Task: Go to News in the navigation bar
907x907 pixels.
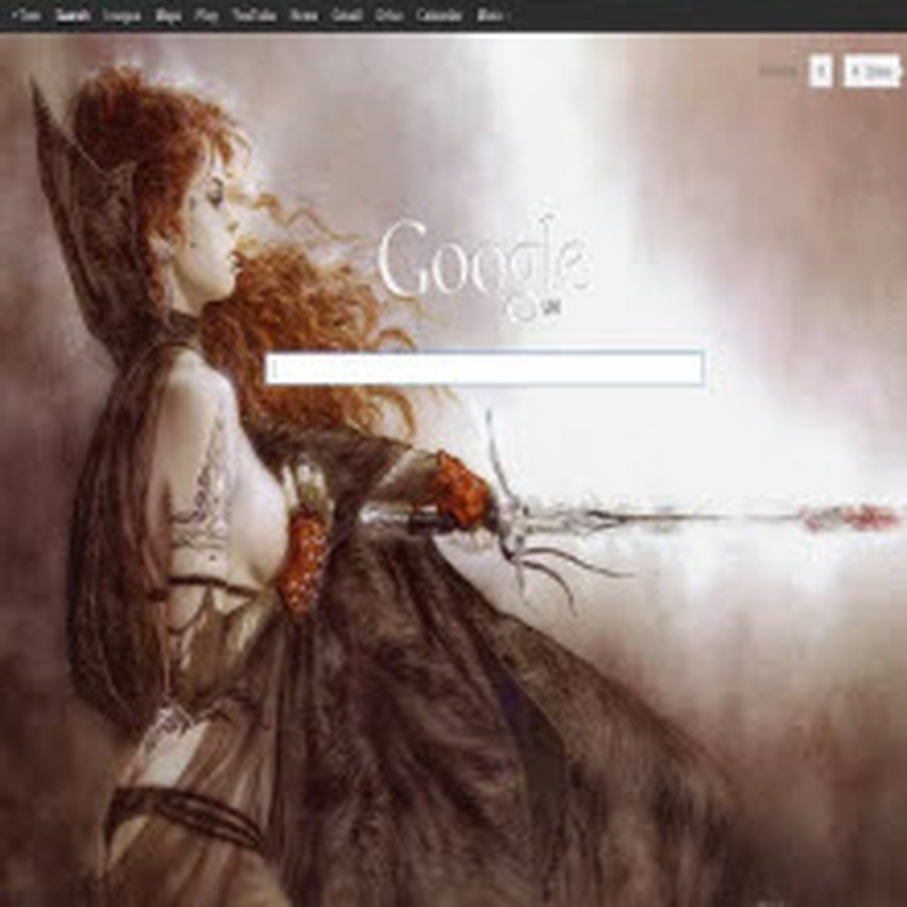Action: point(304,15)
